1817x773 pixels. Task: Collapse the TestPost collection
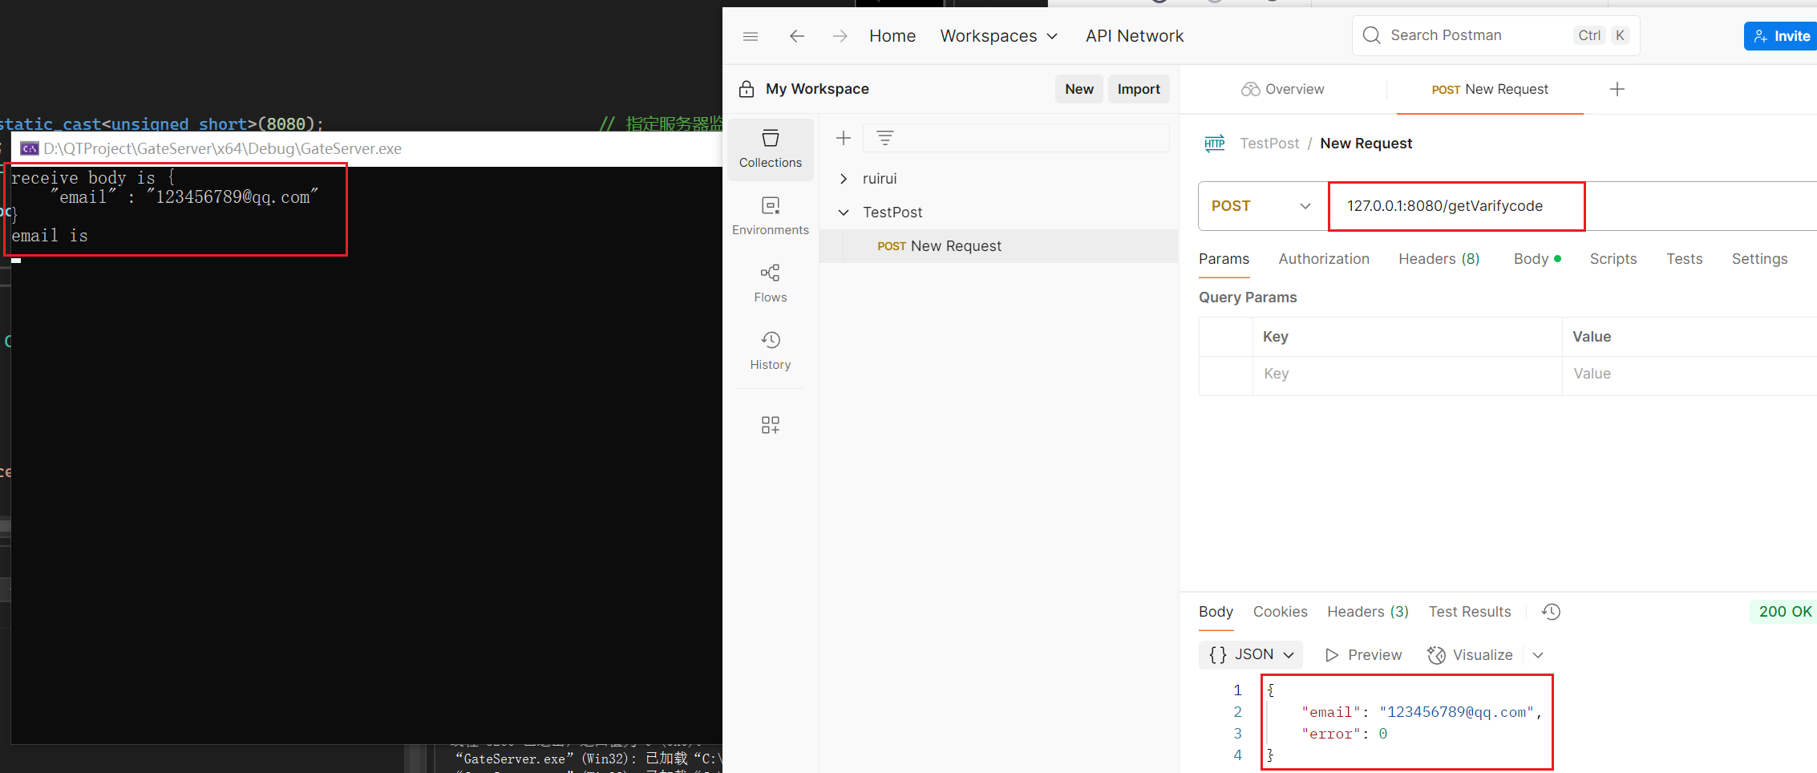(x=844, y=212)
